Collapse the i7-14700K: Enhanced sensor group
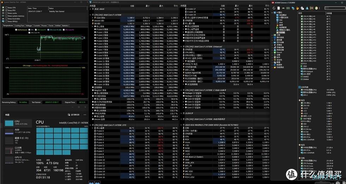The width and height of the screenshot is (346, 184). (181, 46)
